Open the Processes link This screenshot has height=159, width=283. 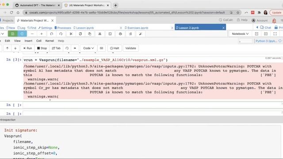pos(63,28)
